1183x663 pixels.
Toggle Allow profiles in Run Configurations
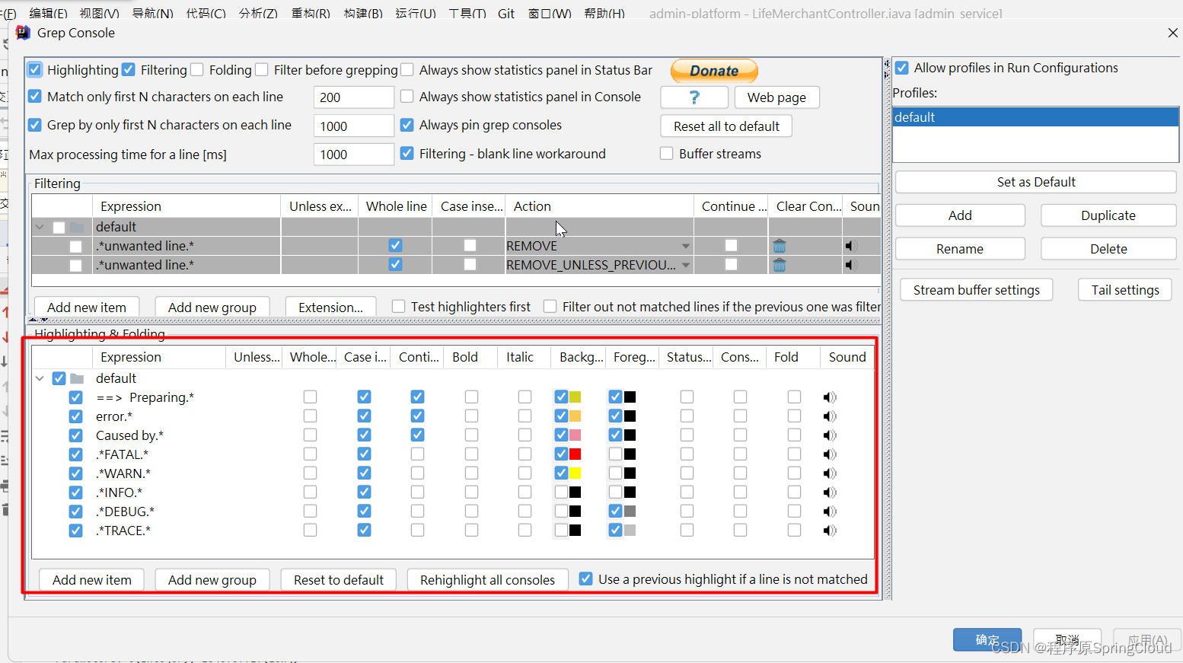click(x=902, y=68)
